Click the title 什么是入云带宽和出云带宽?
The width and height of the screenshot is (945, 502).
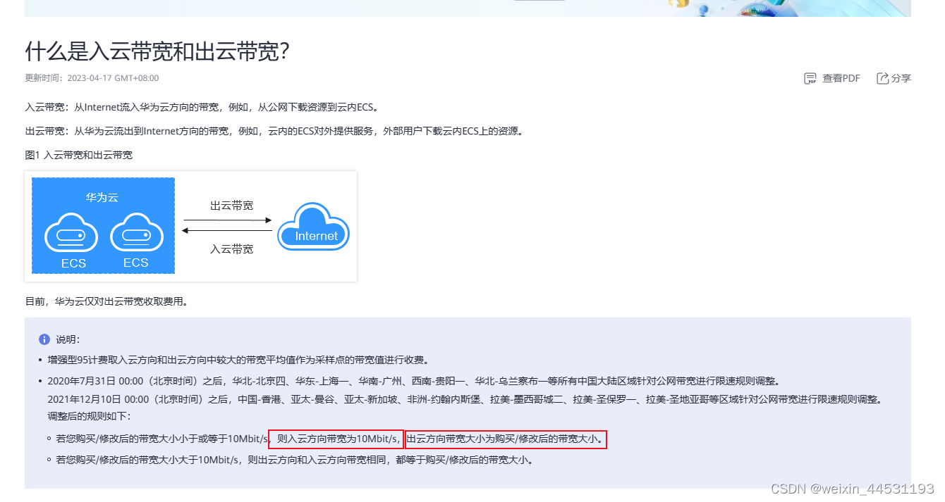pos(157,51)
